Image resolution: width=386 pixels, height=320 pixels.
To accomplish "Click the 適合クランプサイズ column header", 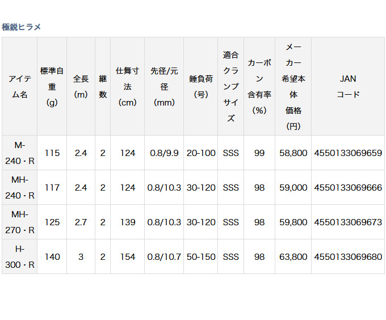I will 231,87.
